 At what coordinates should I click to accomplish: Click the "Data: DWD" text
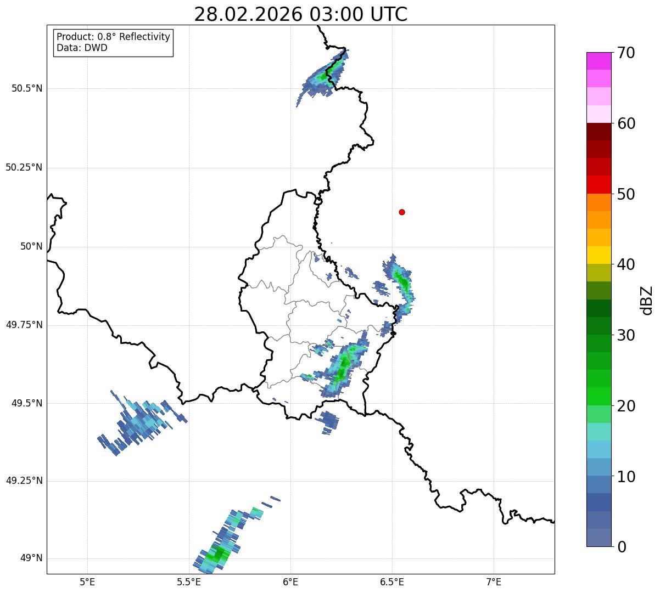coord(82,48)
